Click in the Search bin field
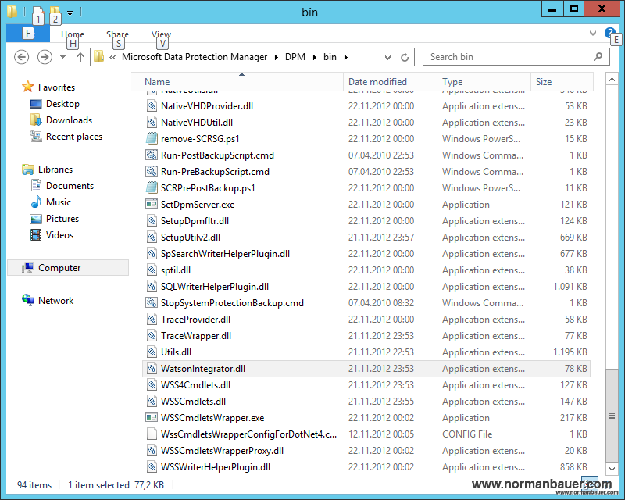This screenshot has height=500, width=625. click(x=516, y=57)
